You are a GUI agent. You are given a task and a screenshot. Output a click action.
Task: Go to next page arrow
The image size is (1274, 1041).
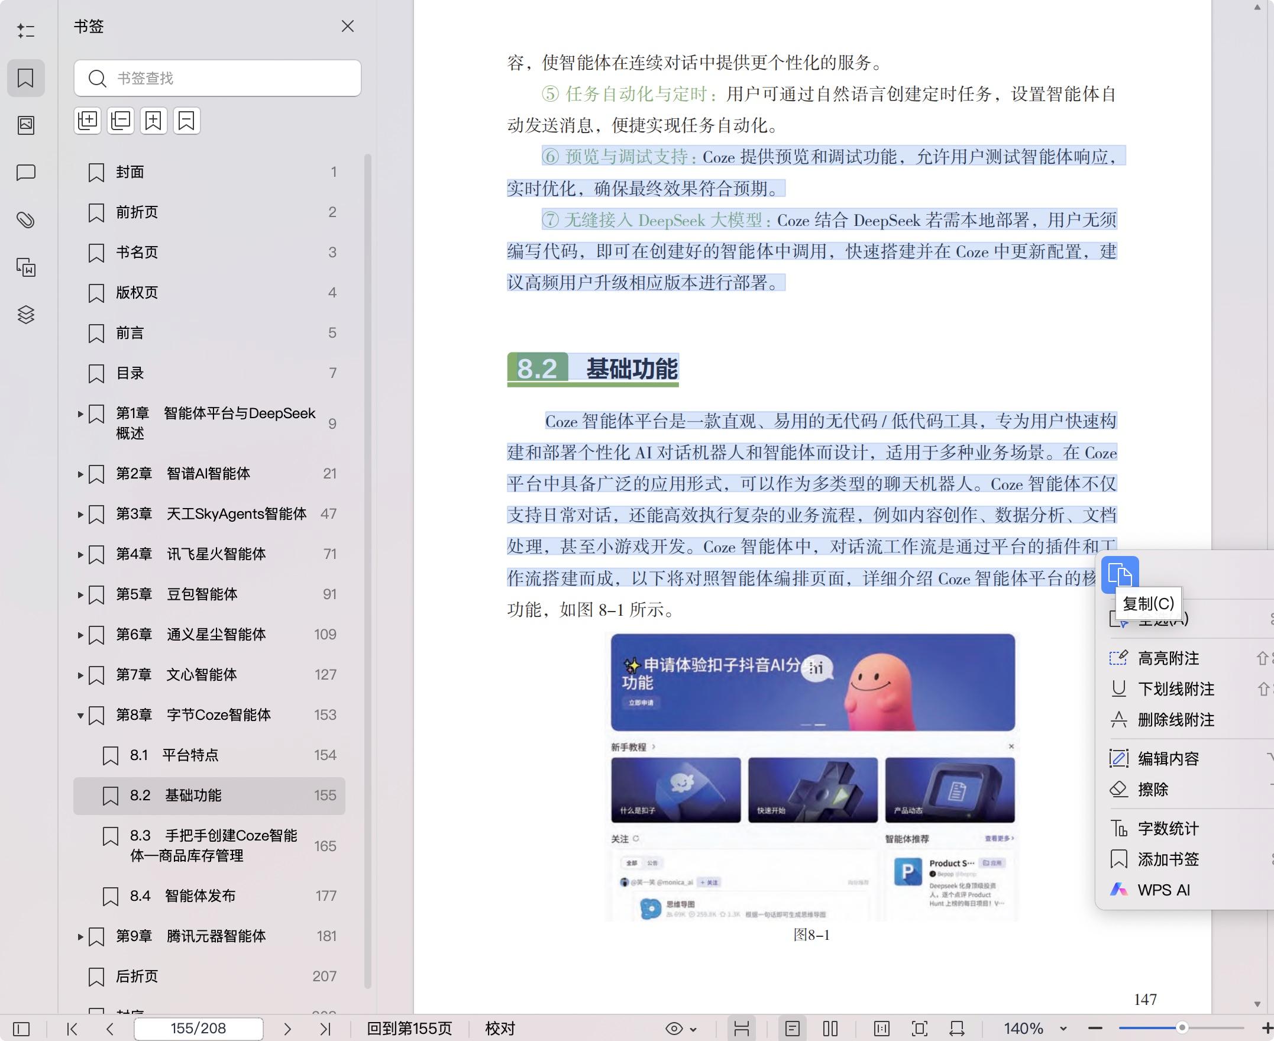point(287,1029)
